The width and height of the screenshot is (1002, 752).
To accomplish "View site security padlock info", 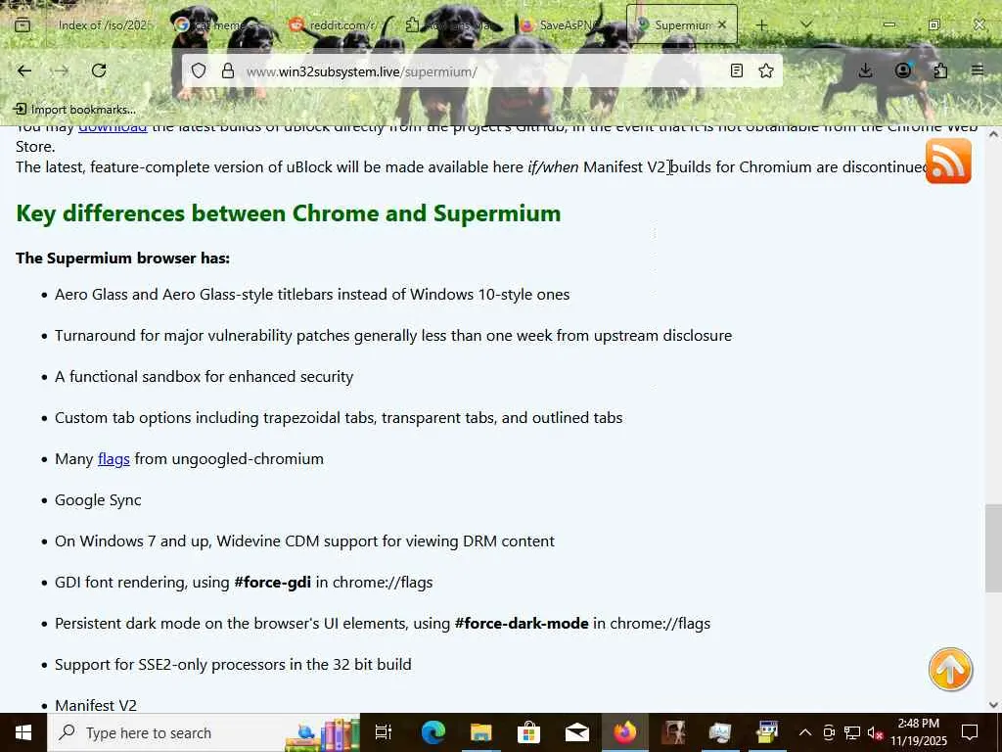I will [x=227, y=70].
